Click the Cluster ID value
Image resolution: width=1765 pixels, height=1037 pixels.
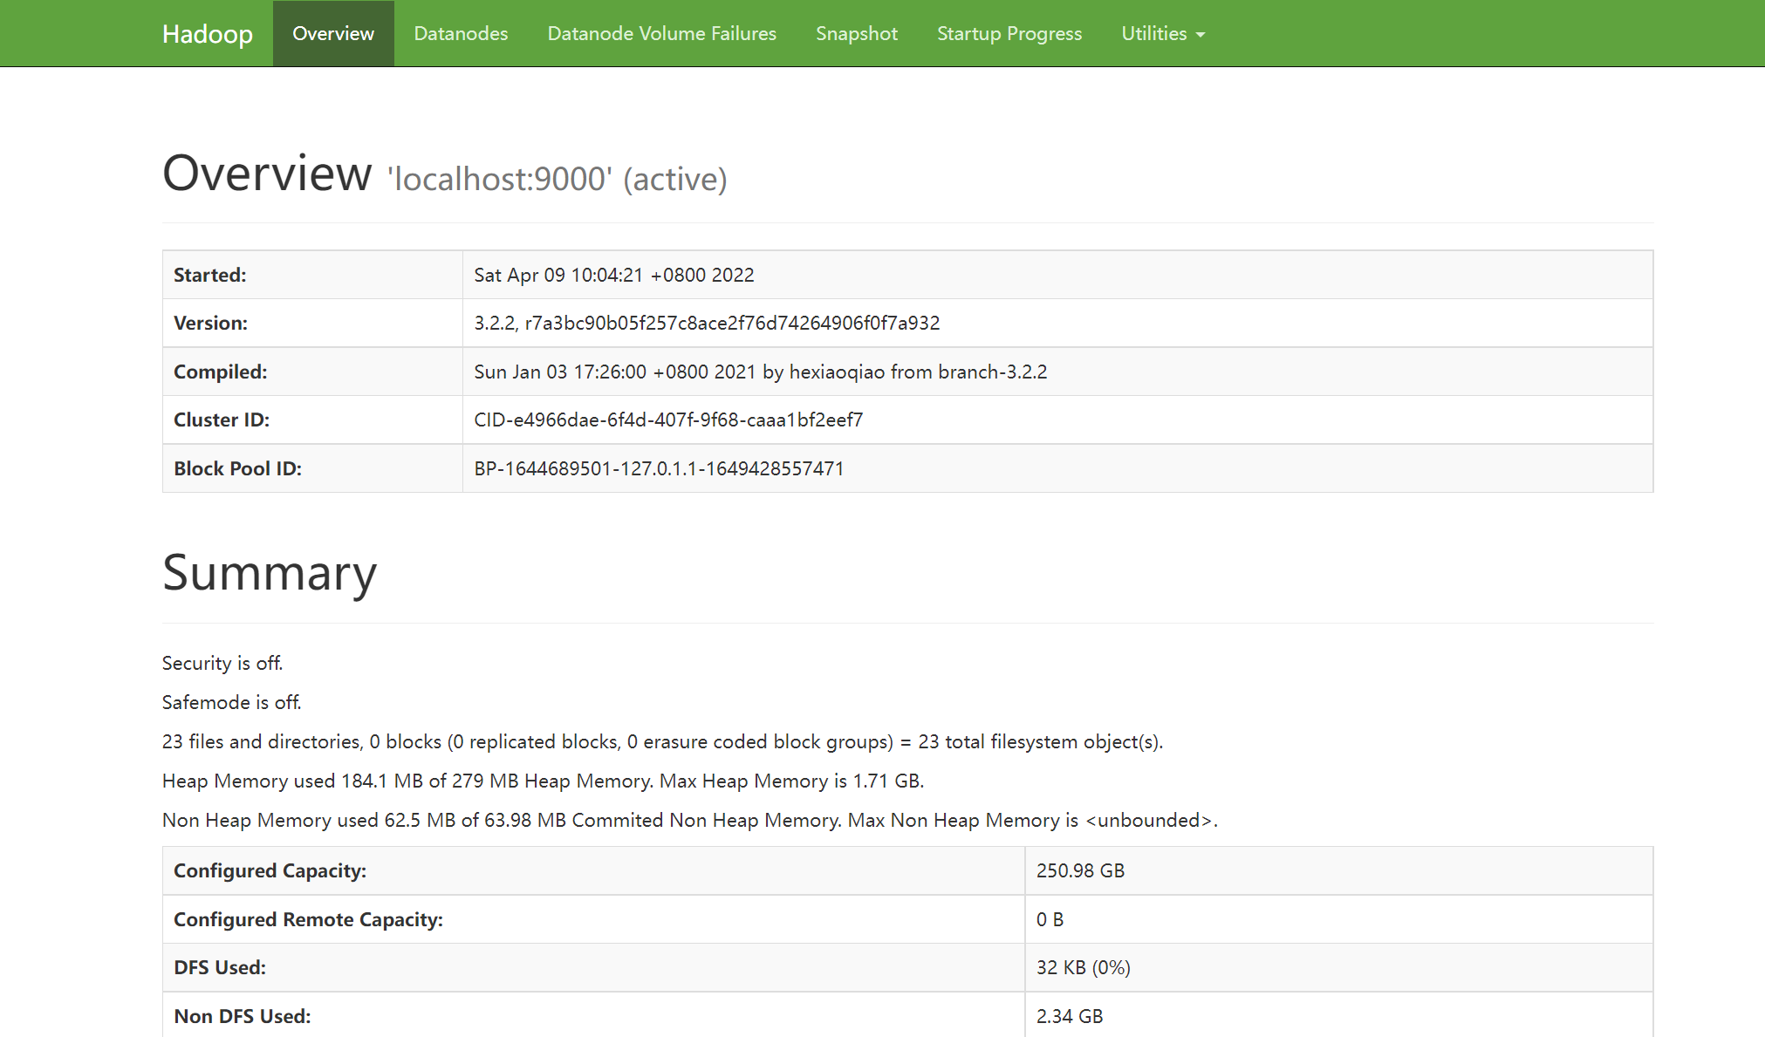[x=667, y=420]
